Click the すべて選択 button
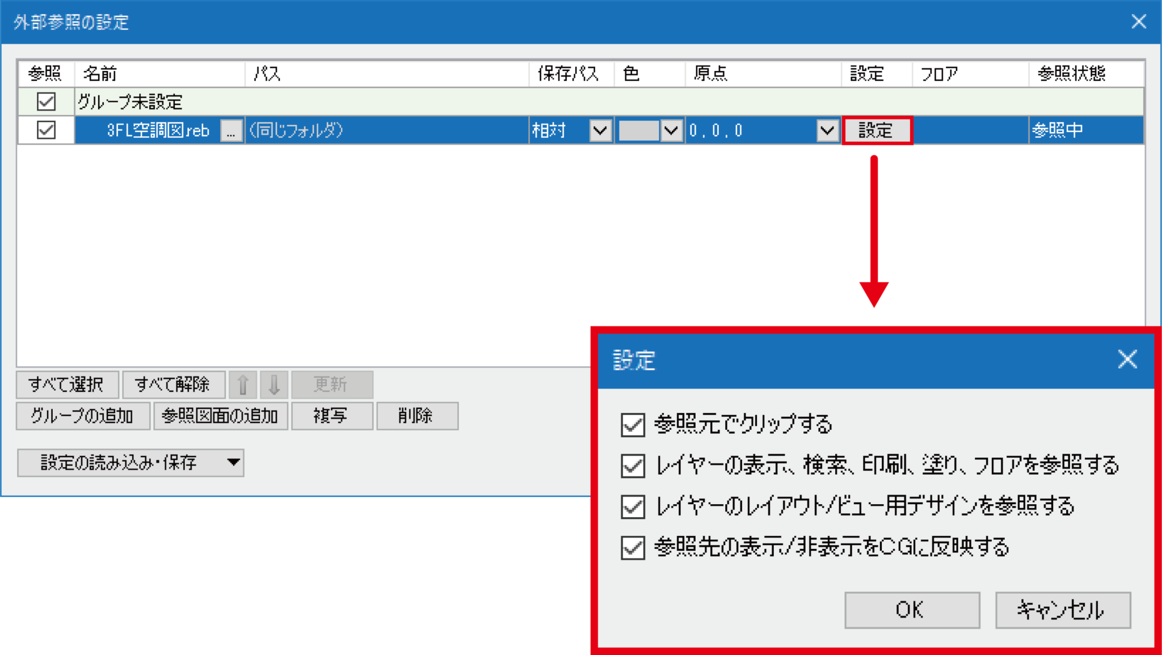1162x655 pixels. (x=66, y=384)
